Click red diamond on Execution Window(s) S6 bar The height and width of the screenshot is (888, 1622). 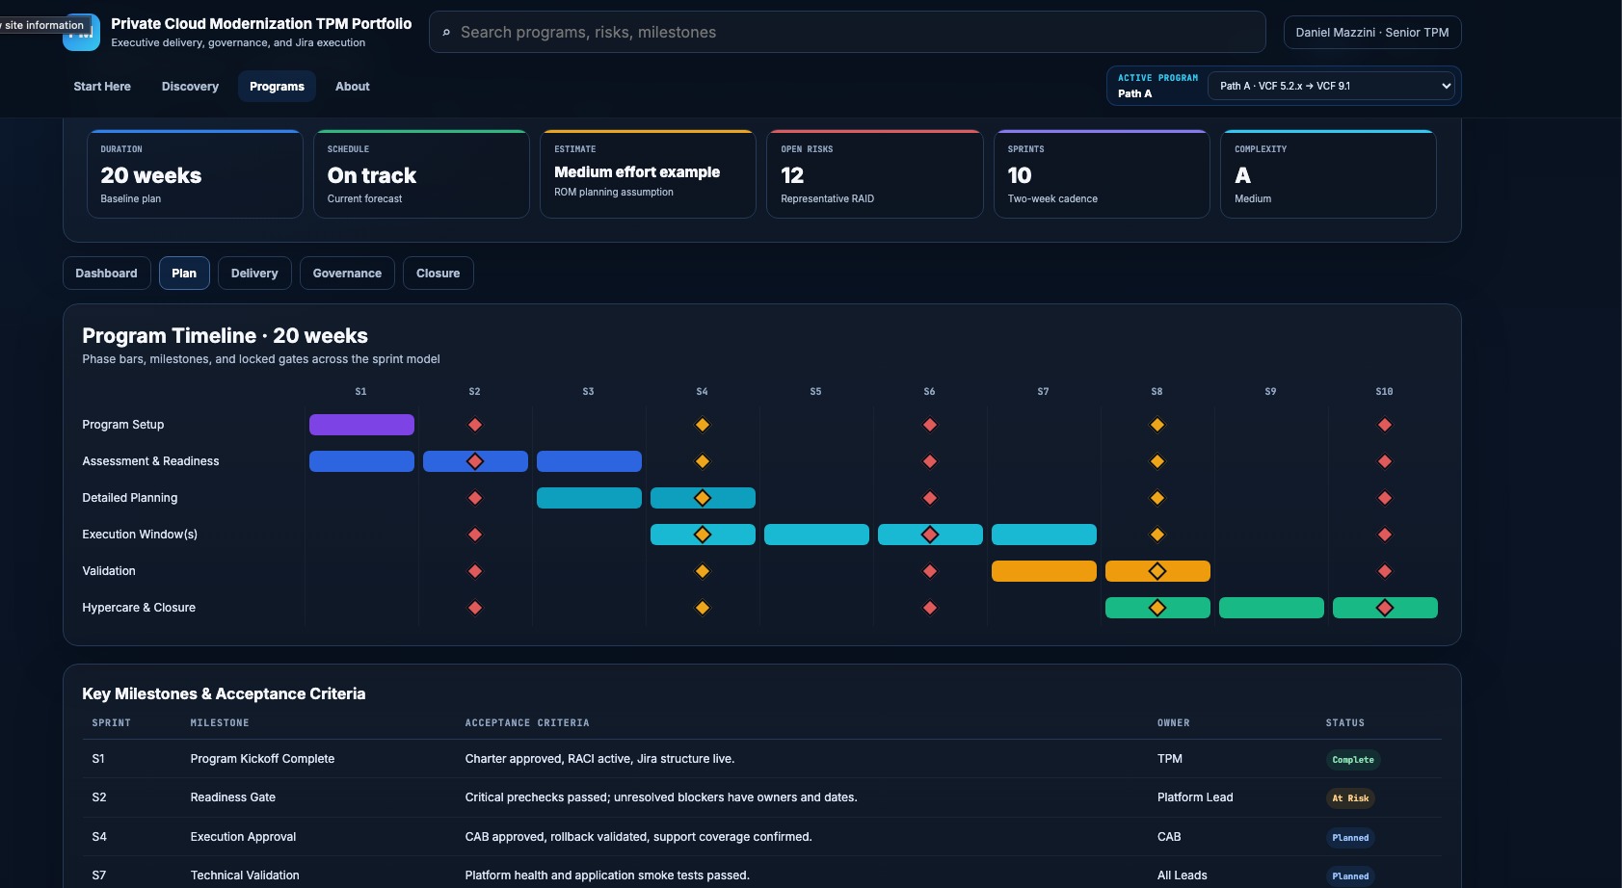pyautogui.click(x=930, y=535)
